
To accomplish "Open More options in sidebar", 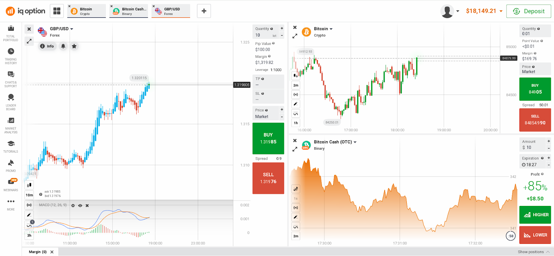I will pos(11,205).
